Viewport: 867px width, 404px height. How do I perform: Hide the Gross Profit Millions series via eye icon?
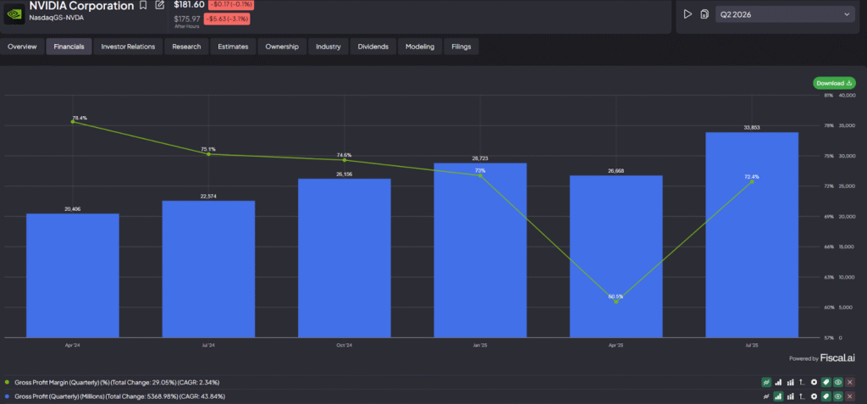838,396
